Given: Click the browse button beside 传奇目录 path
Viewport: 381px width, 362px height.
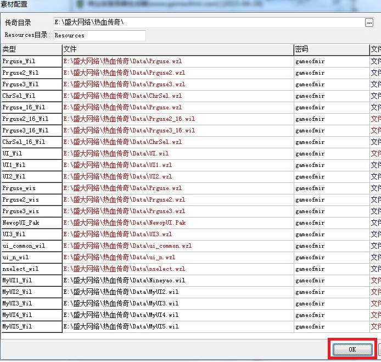Looking at the screenshot, I should pyautogui.click(x=369, y=23).
